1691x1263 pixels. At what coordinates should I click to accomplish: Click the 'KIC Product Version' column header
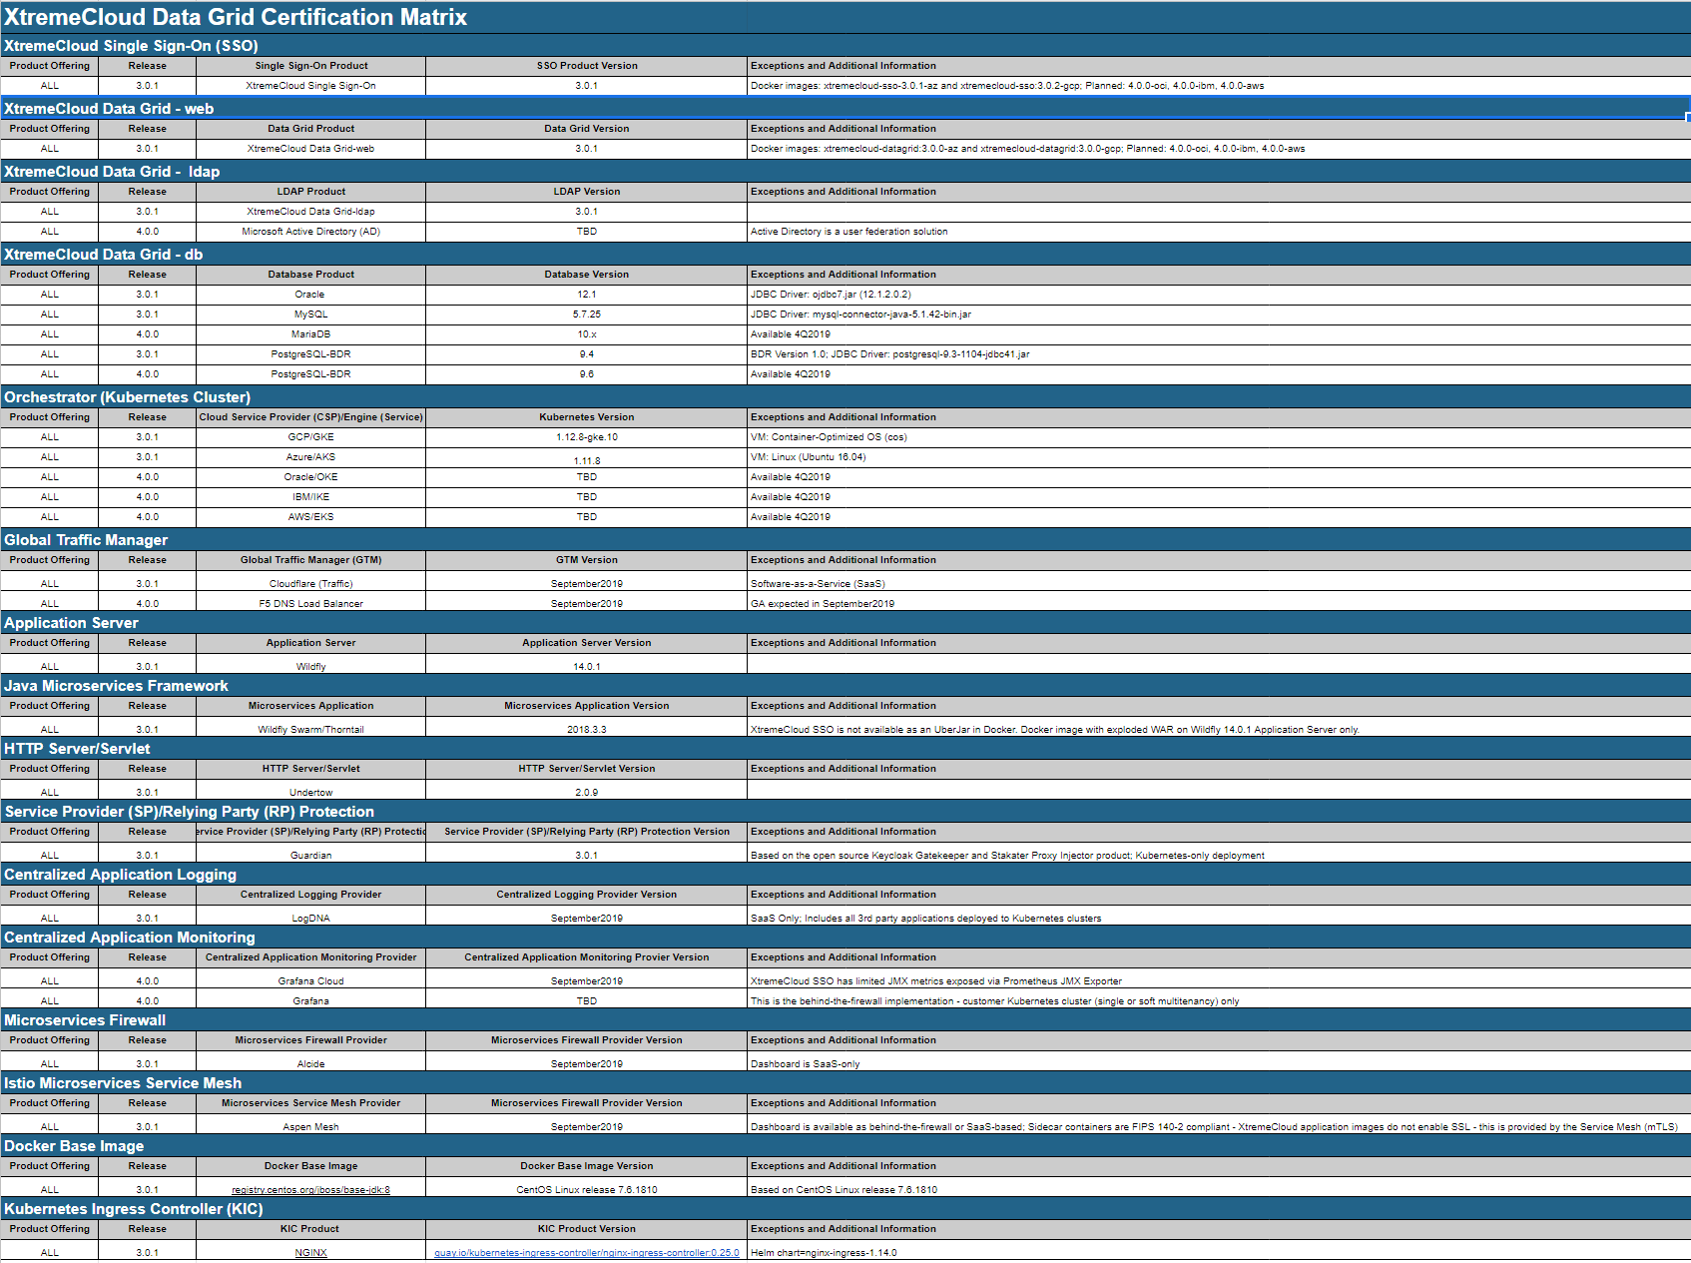(587, 1229)
